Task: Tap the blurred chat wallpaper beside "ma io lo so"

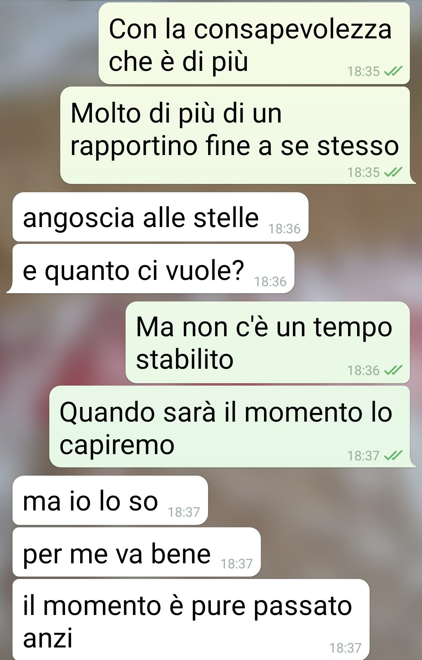Action: [313, 500]
